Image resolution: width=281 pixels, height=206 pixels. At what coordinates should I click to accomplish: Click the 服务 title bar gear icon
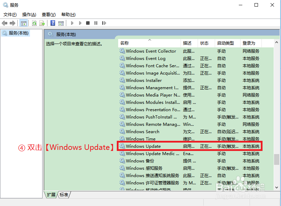click(x=6, y=5)
